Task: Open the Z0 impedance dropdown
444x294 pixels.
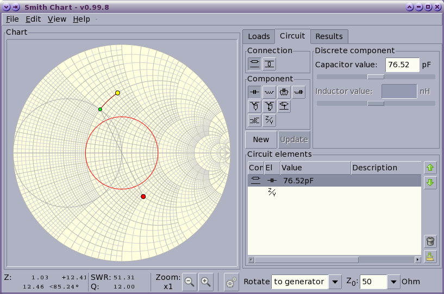Action: [x=393, y=282]
